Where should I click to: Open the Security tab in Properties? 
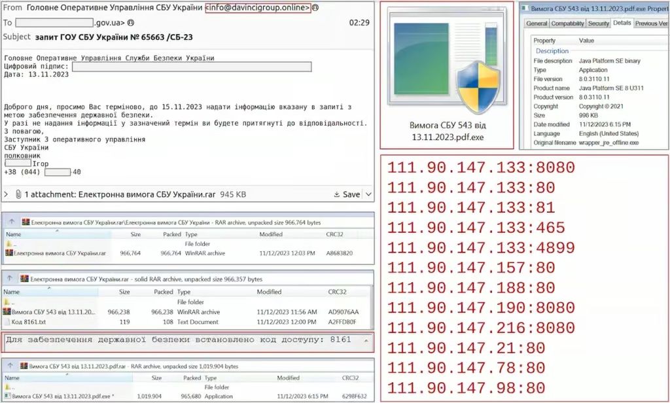pyautogui.click(x=598, y=24)
